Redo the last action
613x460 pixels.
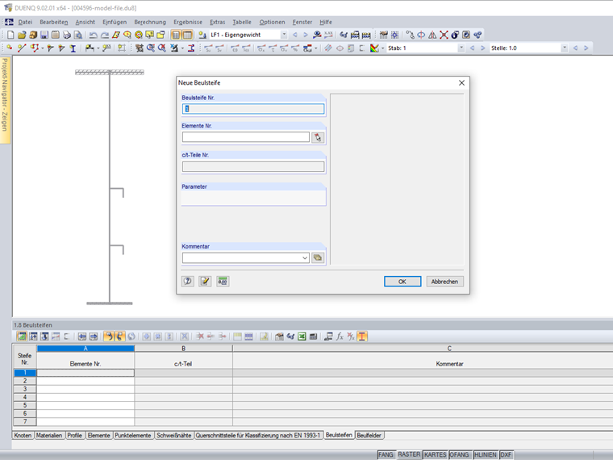coord(104,35)
